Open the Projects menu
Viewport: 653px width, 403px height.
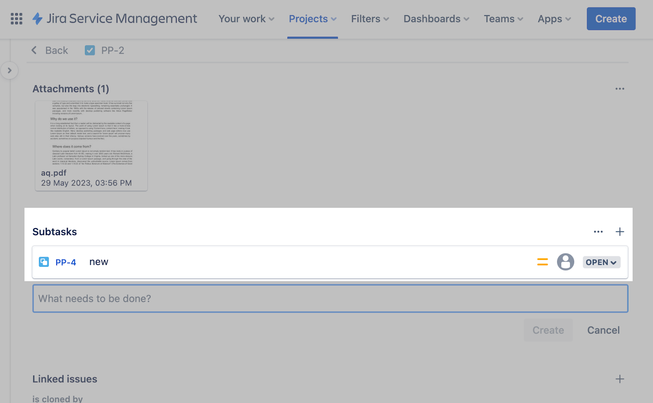click(x=312, y=19)
